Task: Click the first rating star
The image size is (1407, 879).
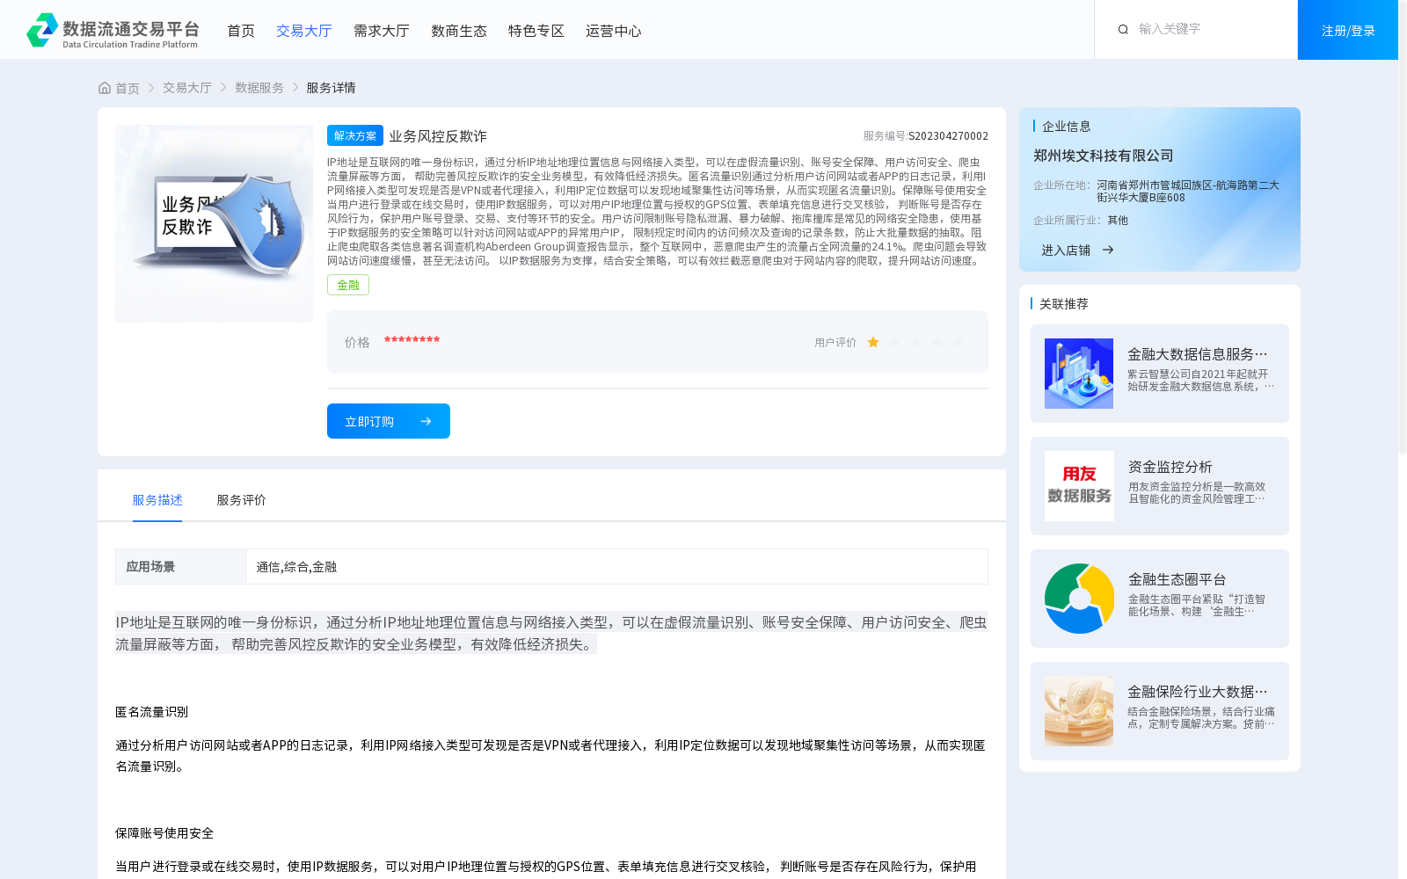Action: (x=873, y=342)
